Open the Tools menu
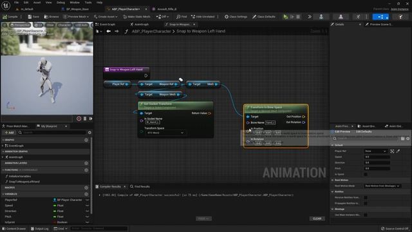Viewport: 412px width, 232px height. click(88, 3)
